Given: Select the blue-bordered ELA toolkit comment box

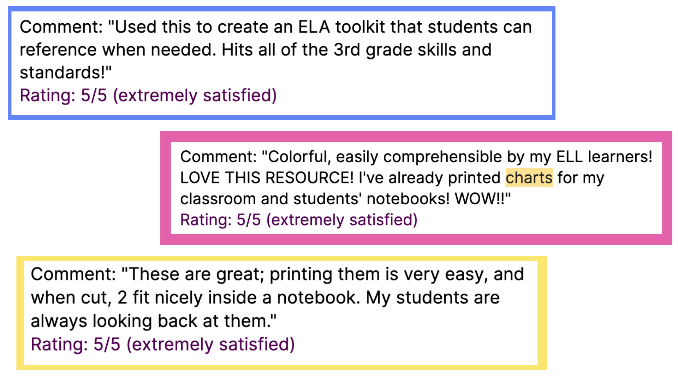Looking at the screenshot, I should 281,63.
